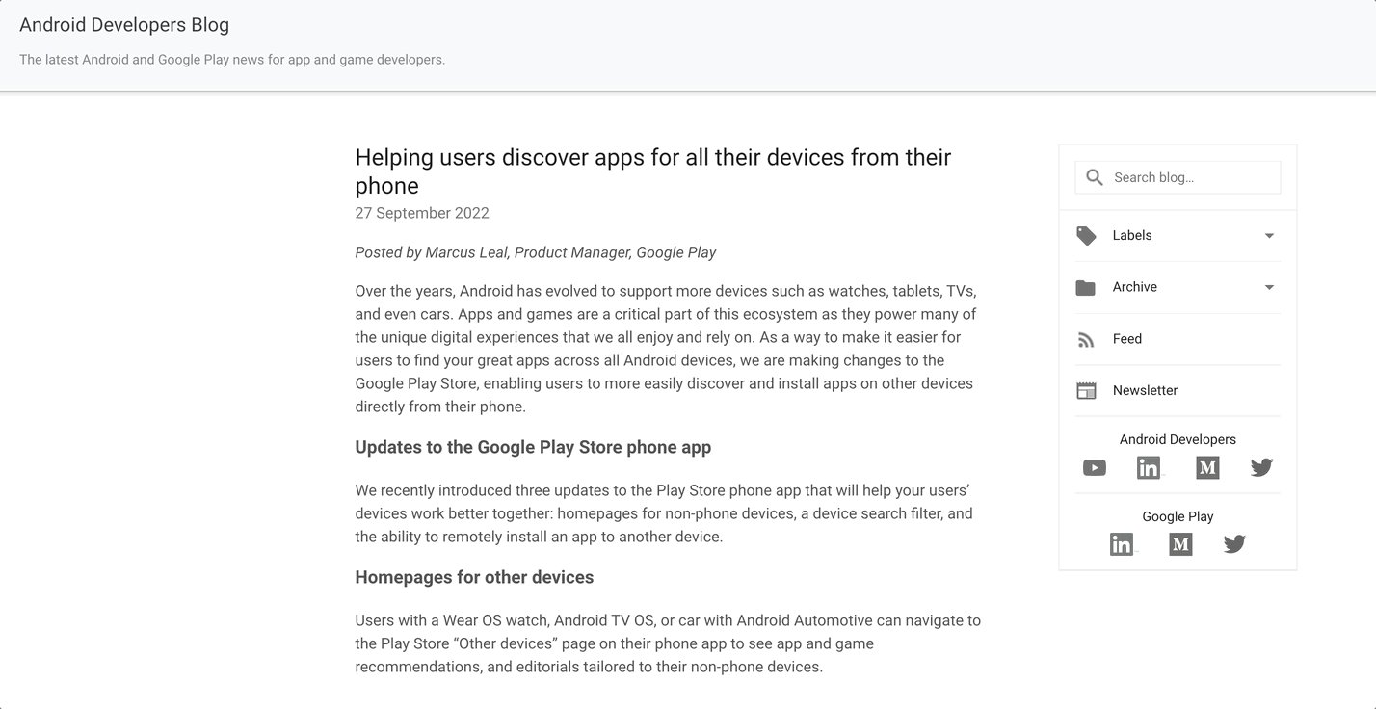Screen dimensions: 1376x709
Task: Open the Android Developers Blog header link
Action: pyautogui.click(x=124, y=25)
